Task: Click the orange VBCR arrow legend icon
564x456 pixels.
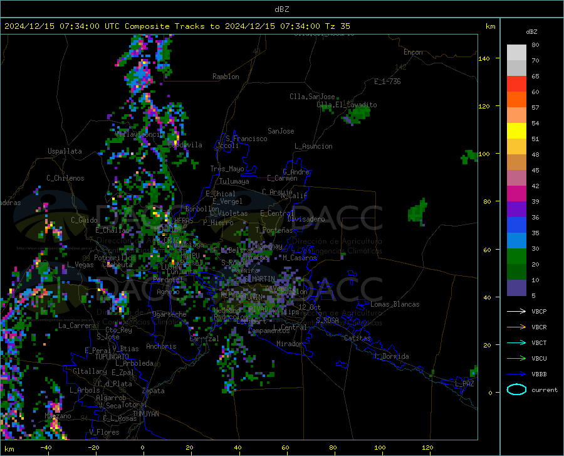Action: (x=516, y=327)
